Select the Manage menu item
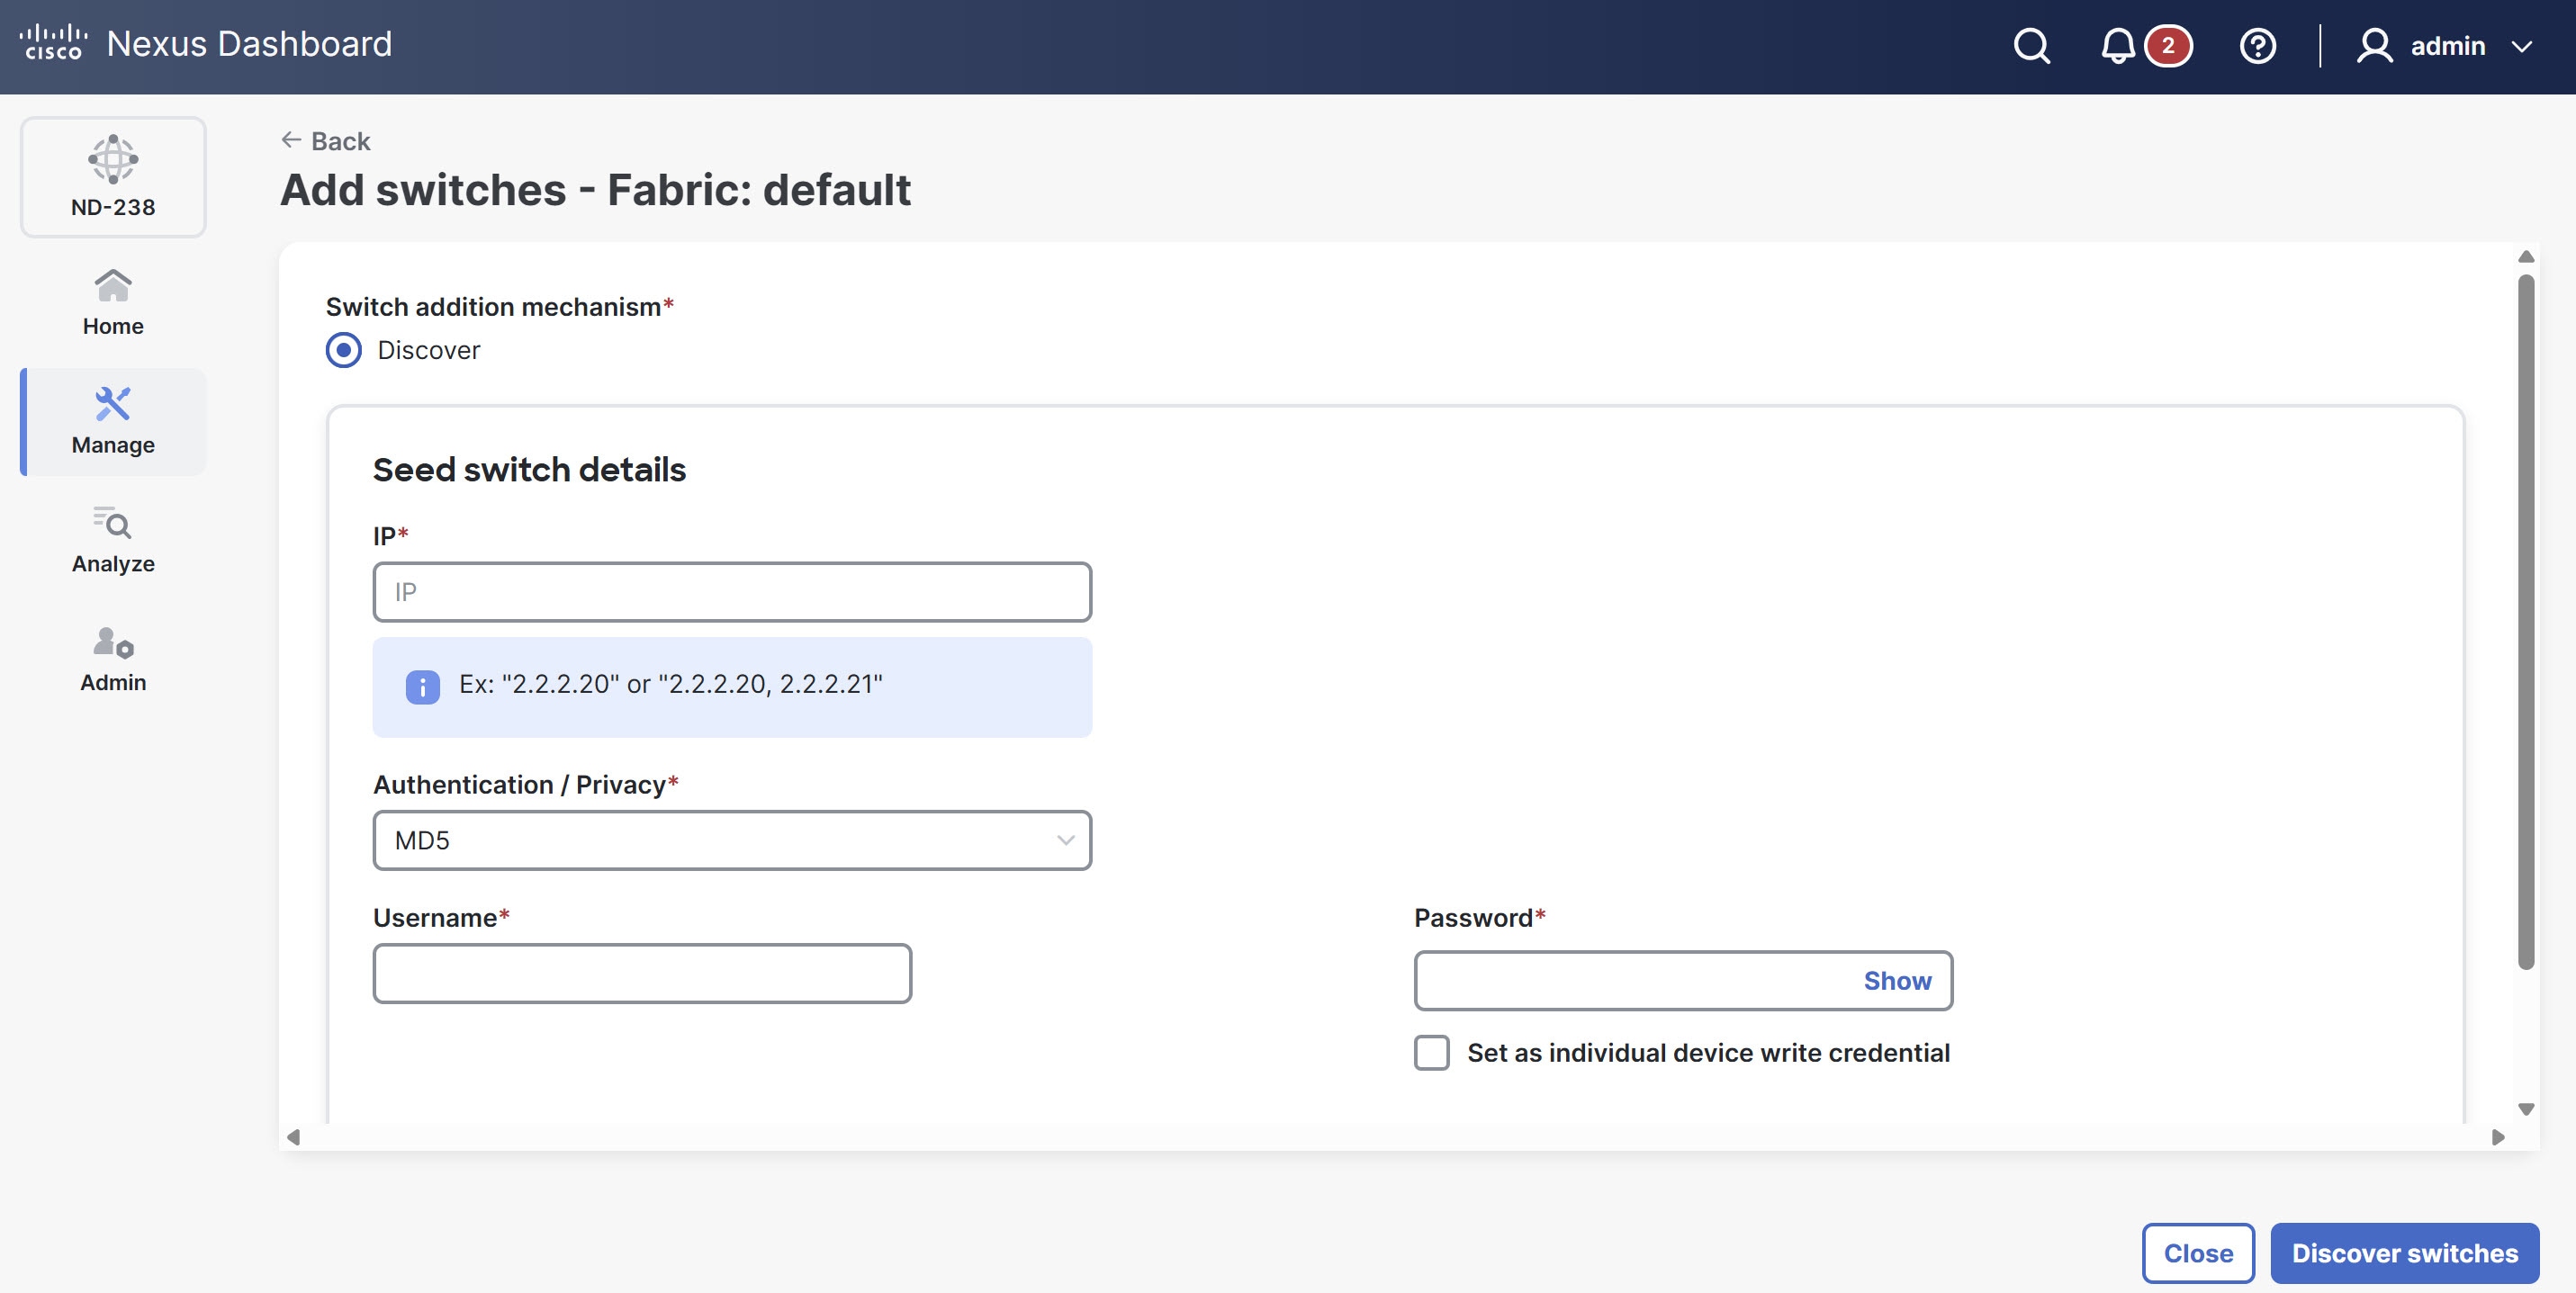Screen dimensions: 2576x1293 click(x=113, y=421)
